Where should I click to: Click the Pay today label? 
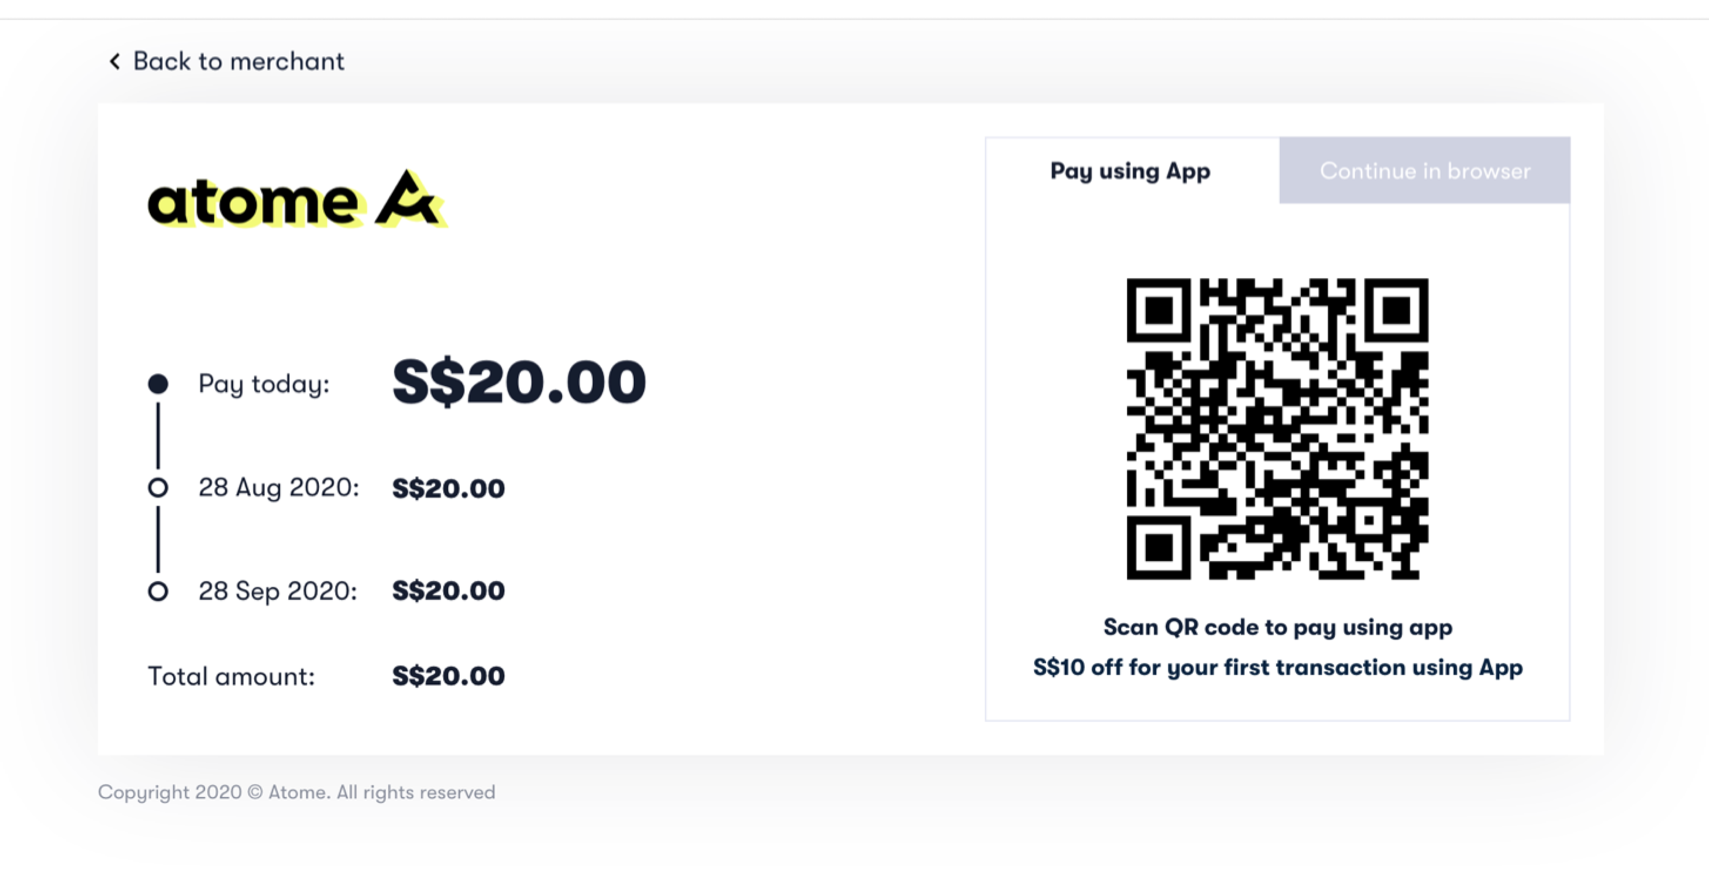[x=264, y=384]
